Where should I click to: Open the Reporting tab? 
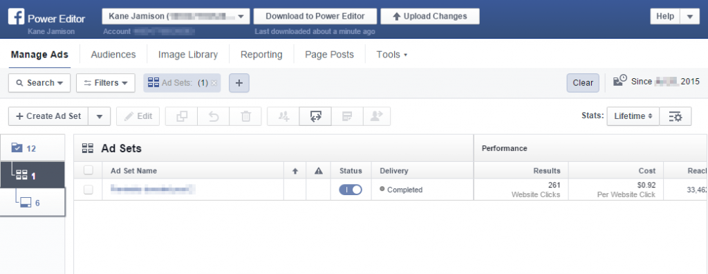261,55
